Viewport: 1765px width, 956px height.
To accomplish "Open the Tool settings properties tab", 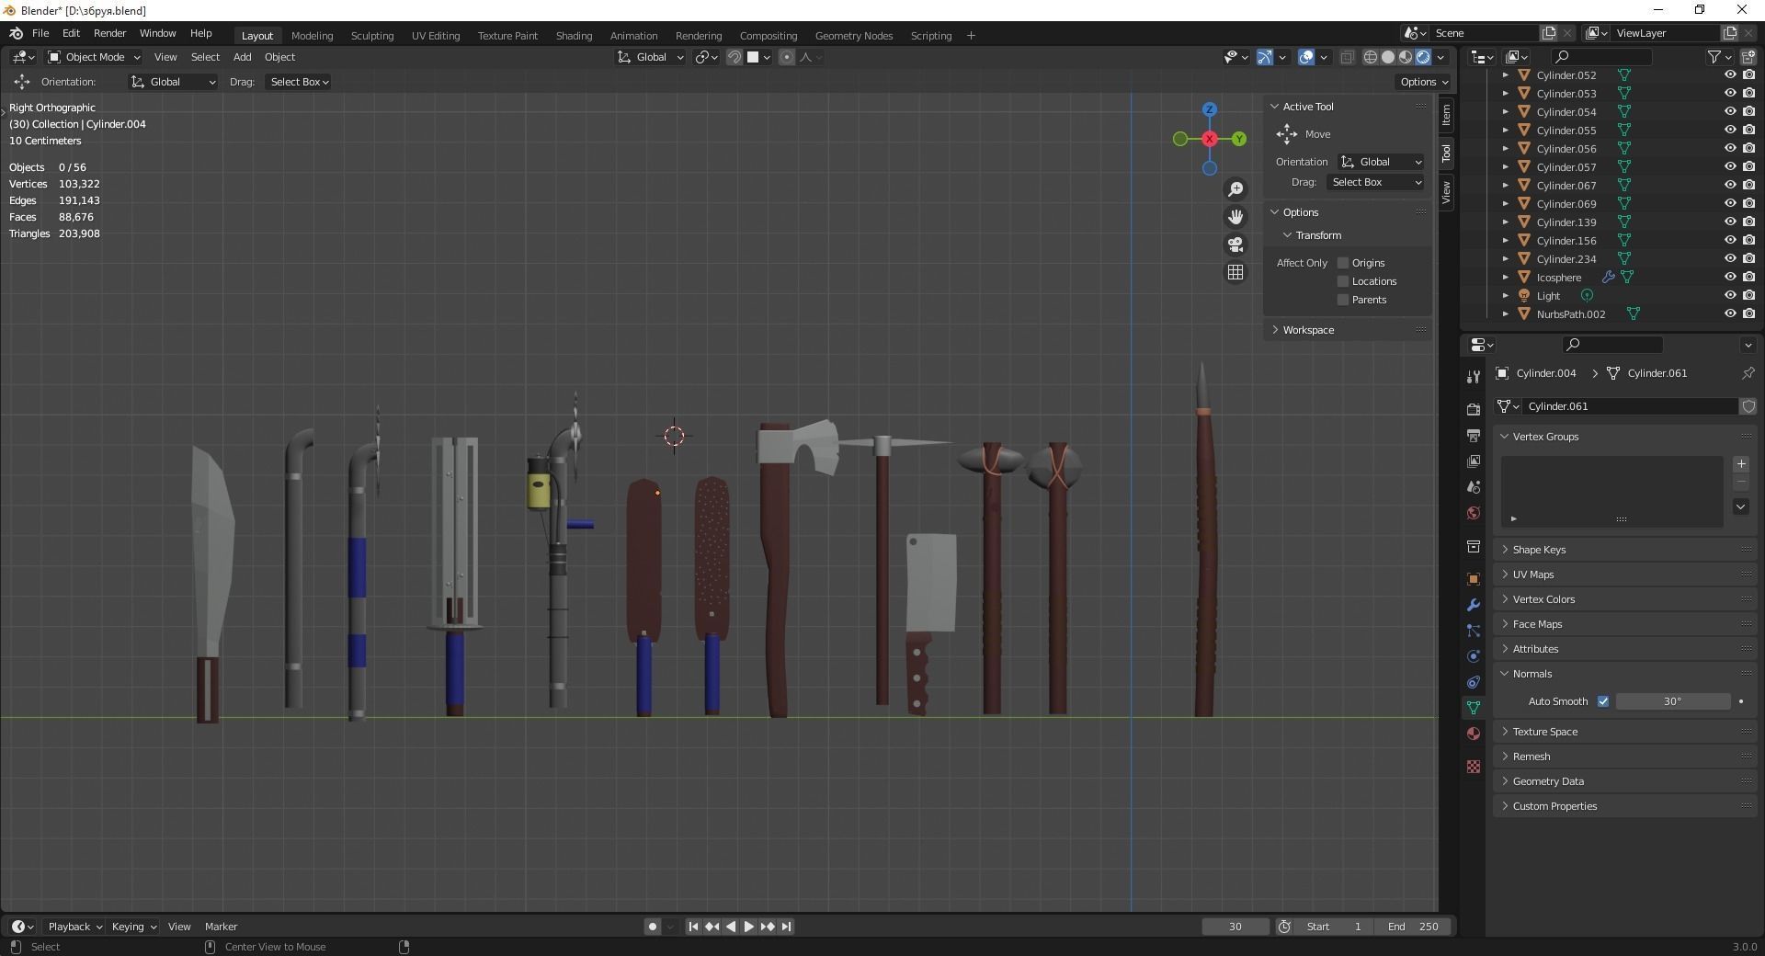I will [x=1474, y=376].
